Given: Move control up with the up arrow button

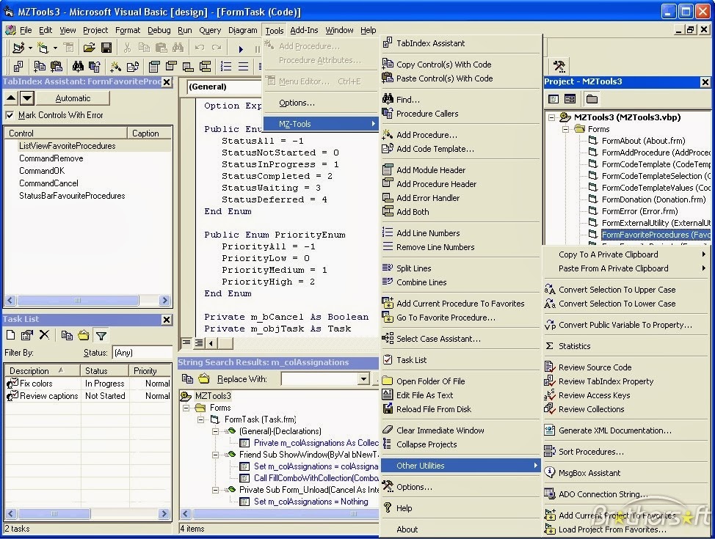Looking at the screenshot, I should tap(11, 98).
